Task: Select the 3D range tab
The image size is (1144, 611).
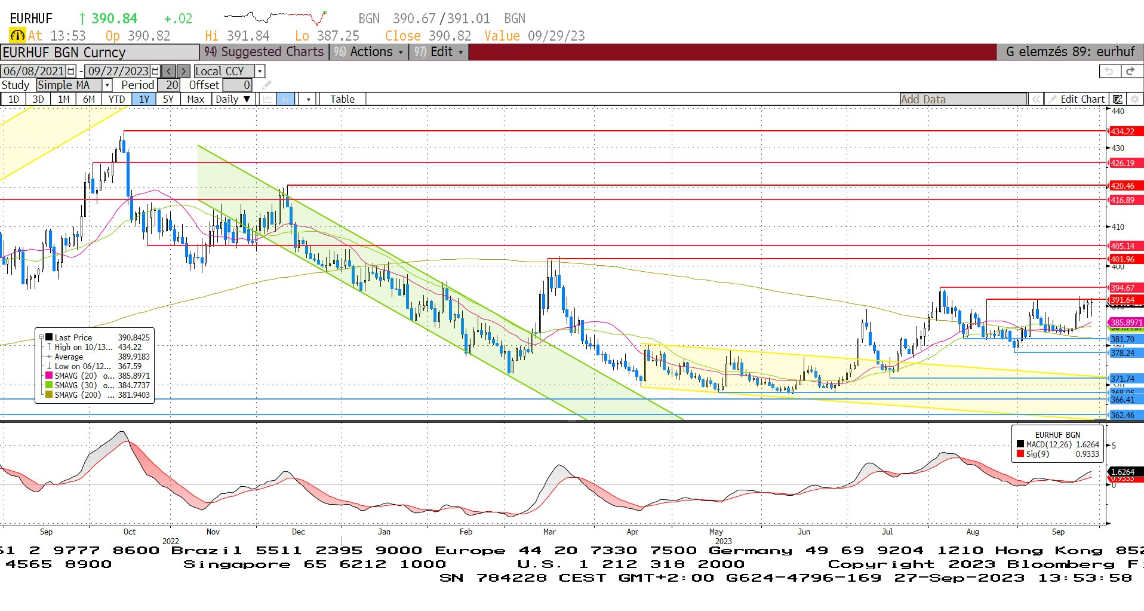Action: point(38,99)
